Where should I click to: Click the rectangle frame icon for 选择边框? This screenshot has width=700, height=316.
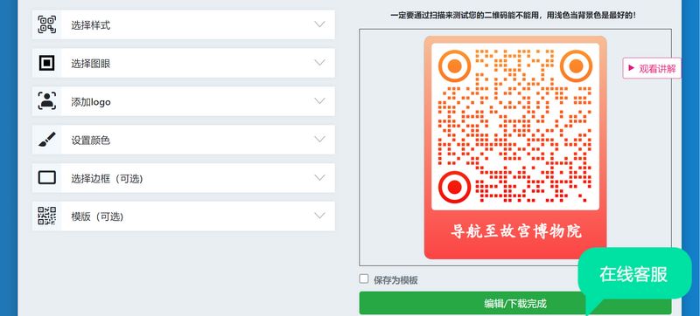coord(47,177)
